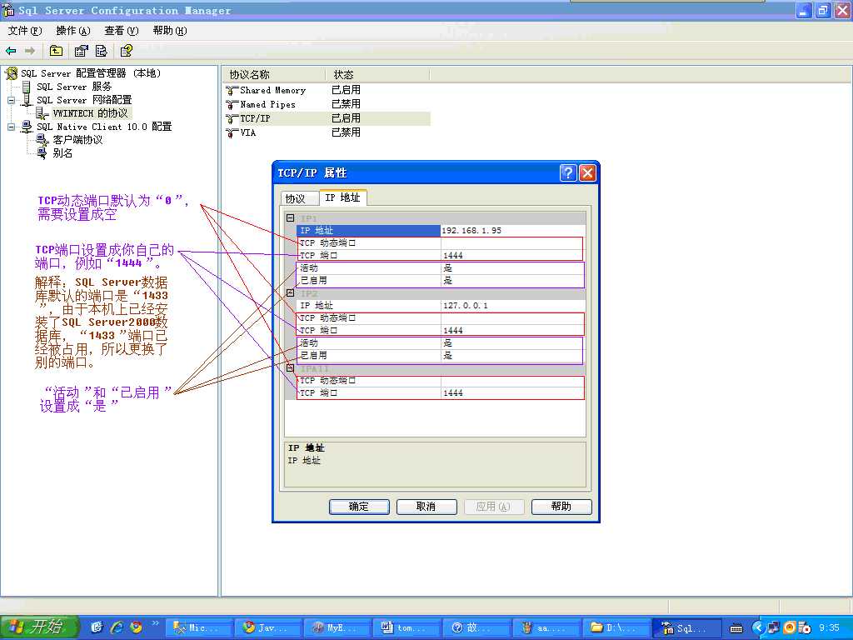Switch to the 协议 tab
This screenshot has height=640, width=853.
(299, 198)
